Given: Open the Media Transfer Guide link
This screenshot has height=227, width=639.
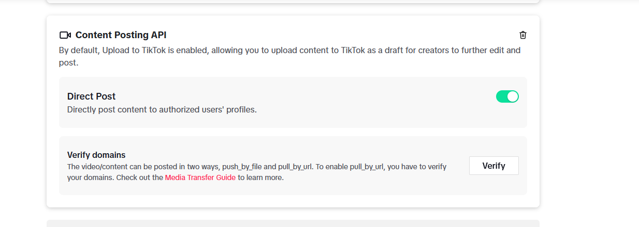Looking at the screenshot, I should point(200,177).
